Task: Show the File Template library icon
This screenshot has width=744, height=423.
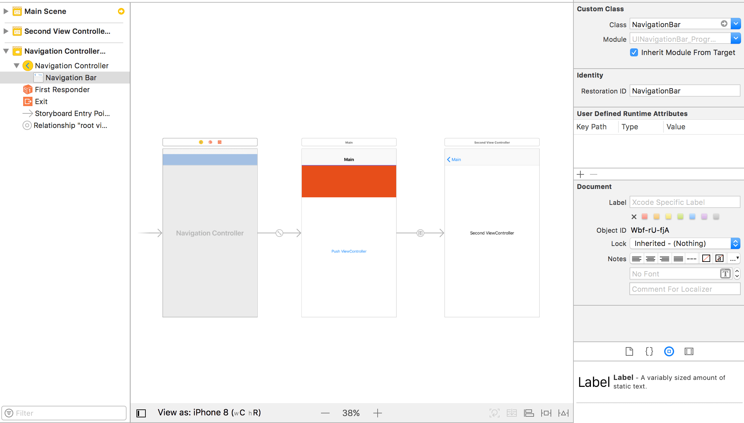Action: tap(629, 351)
